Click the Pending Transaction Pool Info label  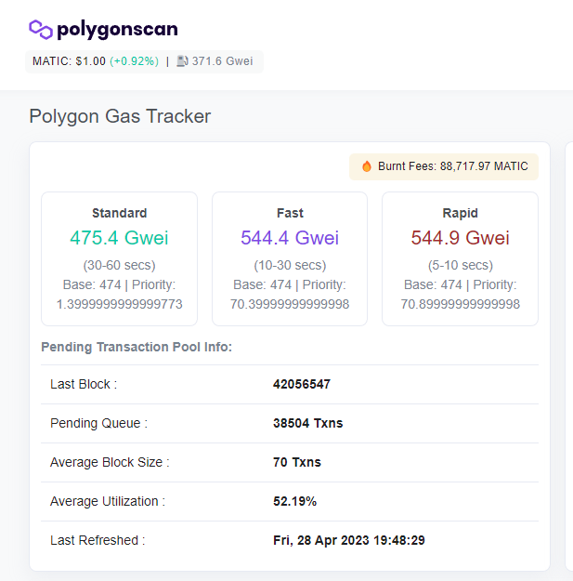(137, 347)
